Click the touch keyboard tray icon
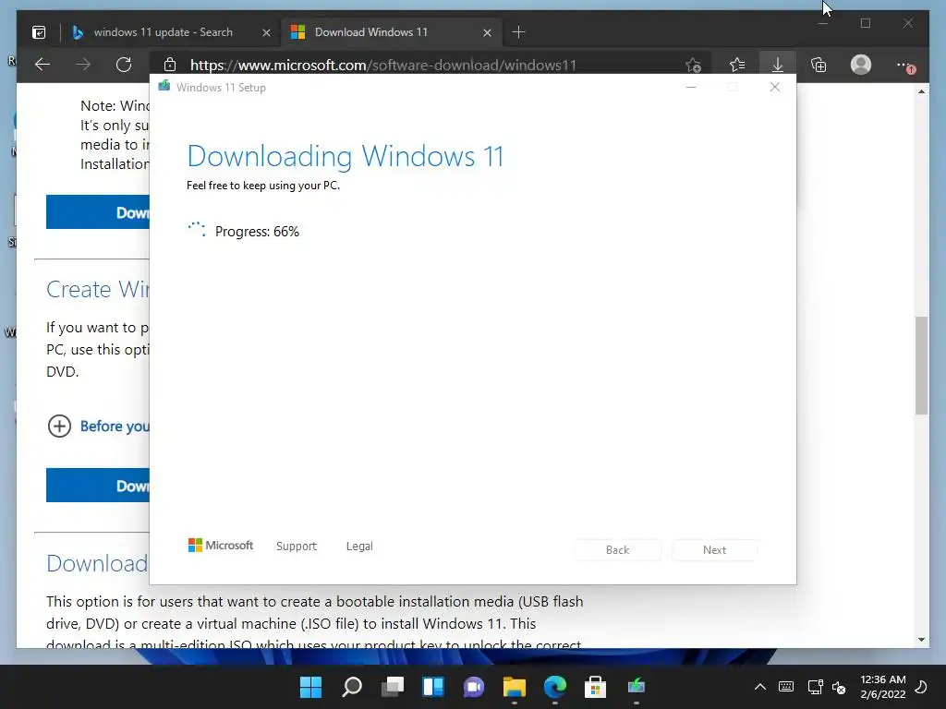Screen dimensions: 946x709 coord(786,687)
